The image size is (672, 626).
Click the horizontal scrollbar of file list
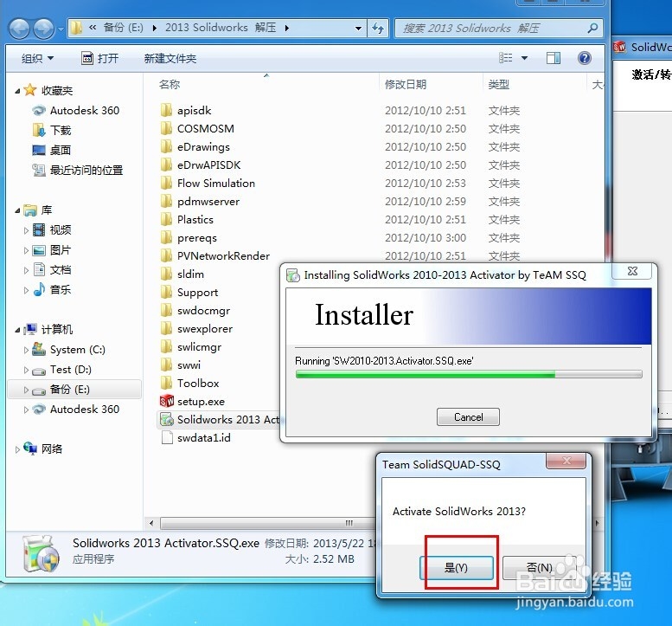(x=266, y=523)
